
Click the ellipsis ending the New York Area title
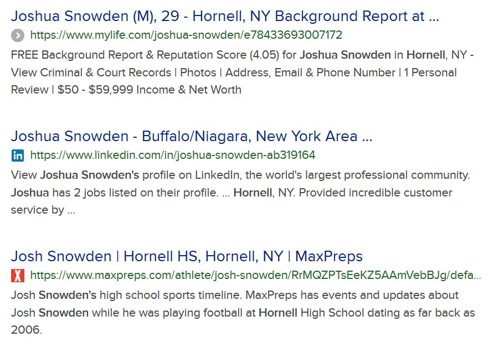tap(367, 136)
